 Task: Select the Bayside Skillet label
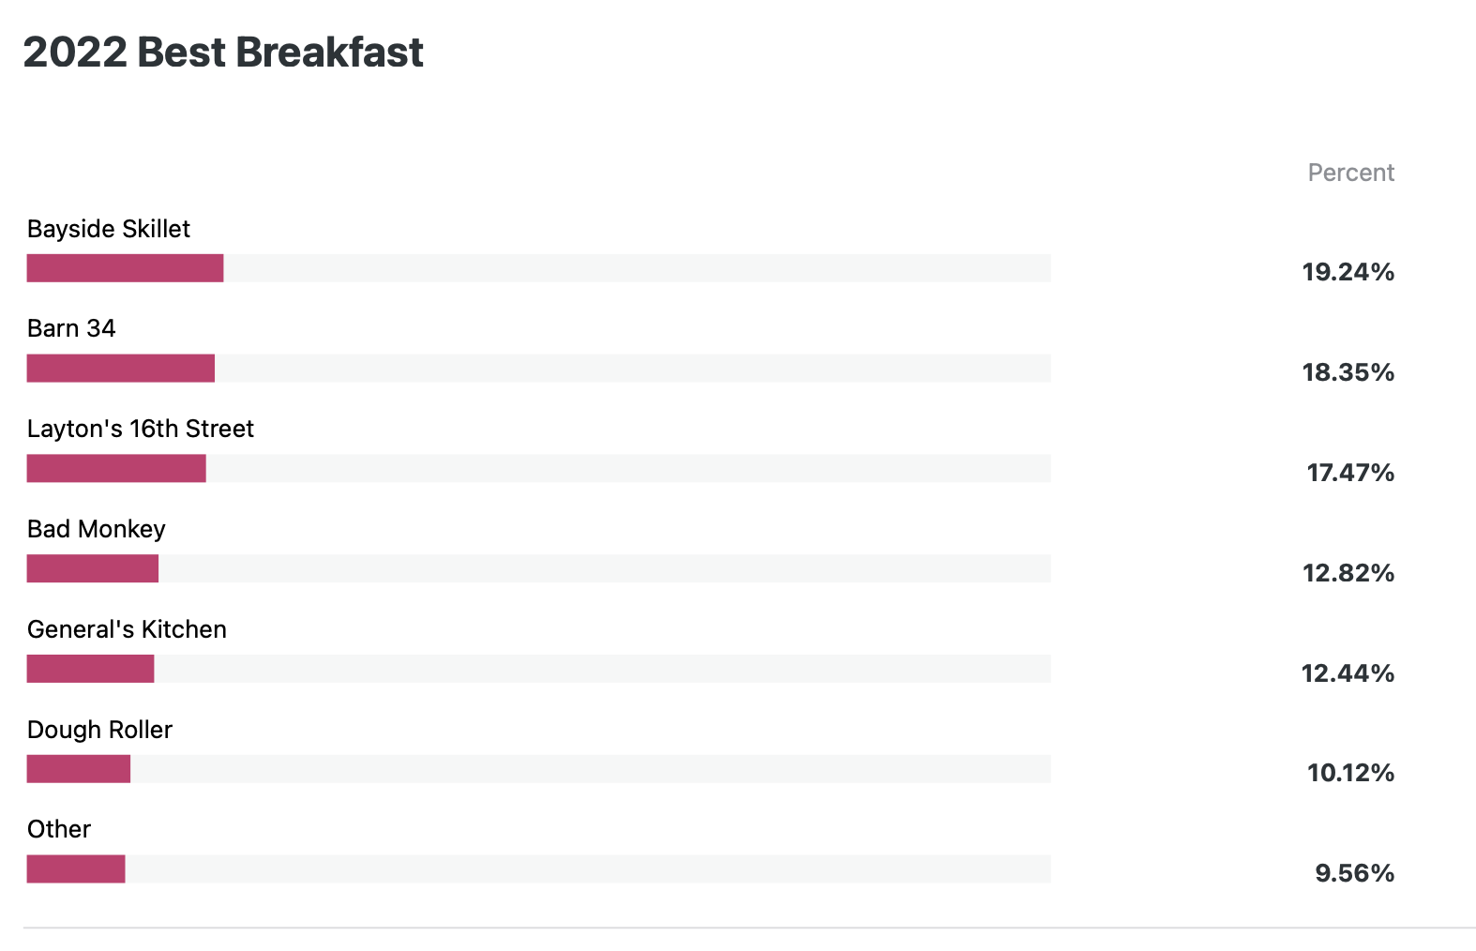pyautogui.click(x=109, y=229)
